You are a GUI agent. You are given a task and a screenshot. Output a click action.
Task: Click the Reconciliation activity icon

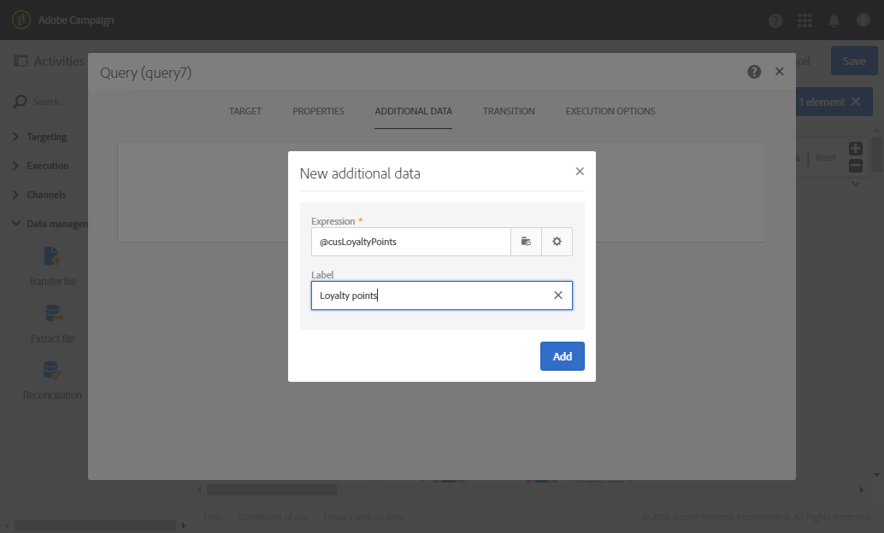[52, 370]
